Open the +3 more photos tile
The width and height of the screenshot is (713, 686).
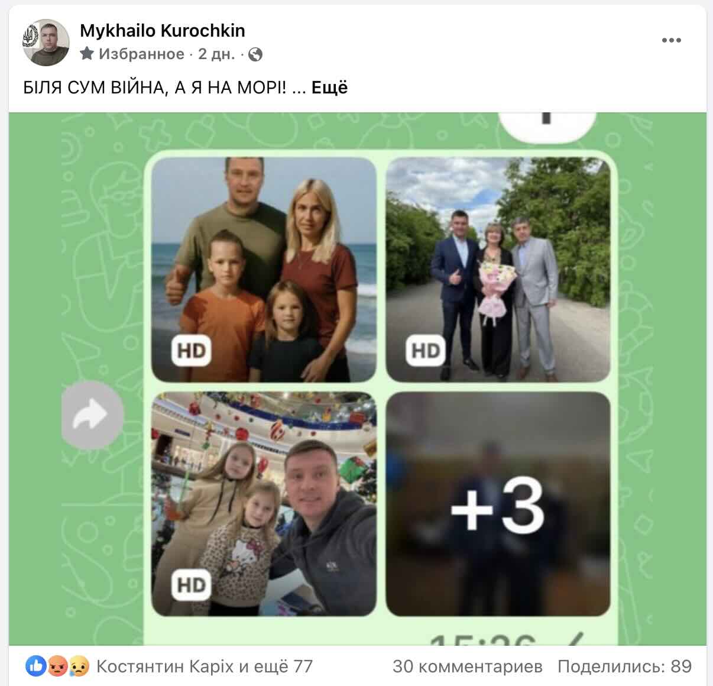(x=498, y=504)
